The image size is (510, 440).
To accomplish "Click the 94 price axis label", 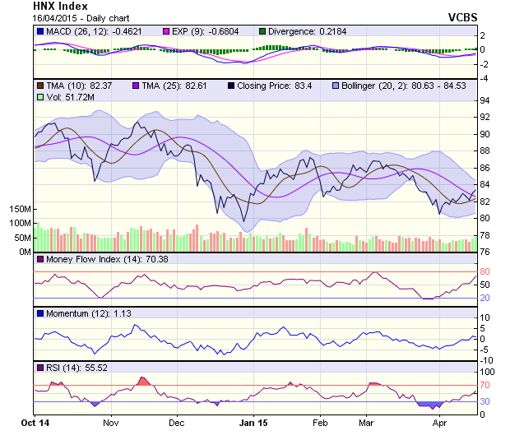I will point(484,100).
